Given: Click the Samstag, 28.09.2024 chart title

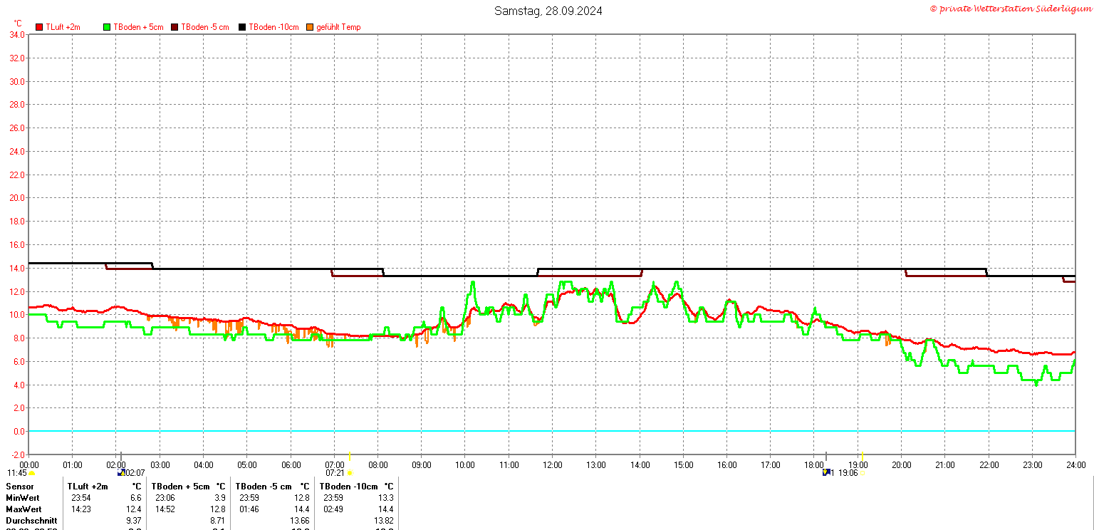Looking at the screenshot, I should [548, 11].
